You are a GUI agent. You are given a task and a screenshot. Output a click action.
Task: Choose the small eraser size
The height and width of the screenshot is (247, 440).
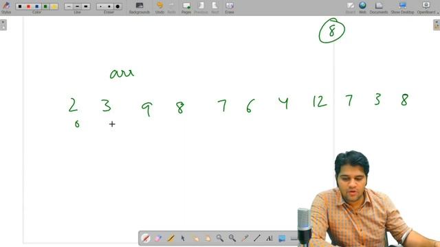click(x=101, y=6)
